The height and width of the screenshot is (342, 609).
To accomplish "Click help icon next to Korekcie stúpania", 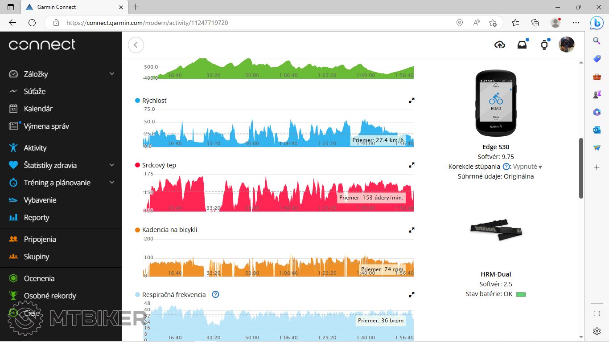I will point(506,167).
